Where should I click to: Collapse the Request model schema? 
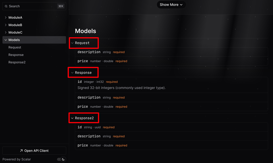tap(73, 43)
